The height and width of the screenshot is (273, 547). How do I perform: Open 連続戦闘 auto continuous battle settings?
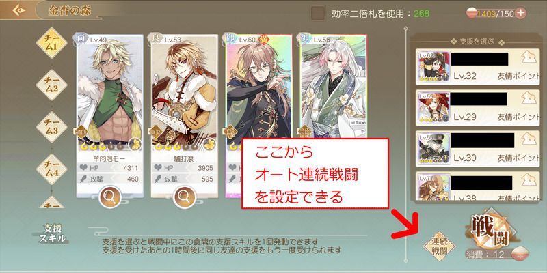coord(440,246)
